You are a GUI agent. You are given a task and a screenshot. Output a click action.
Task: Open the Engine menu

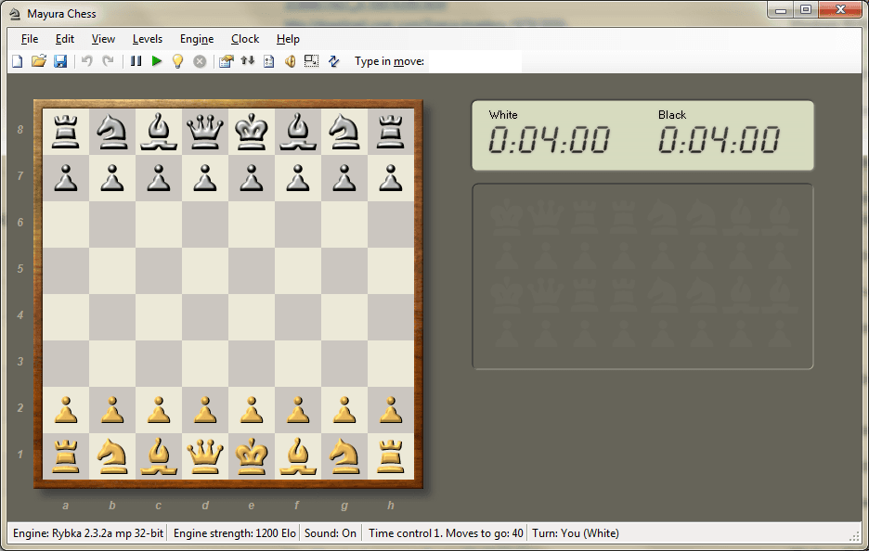[x=196, y=39]
